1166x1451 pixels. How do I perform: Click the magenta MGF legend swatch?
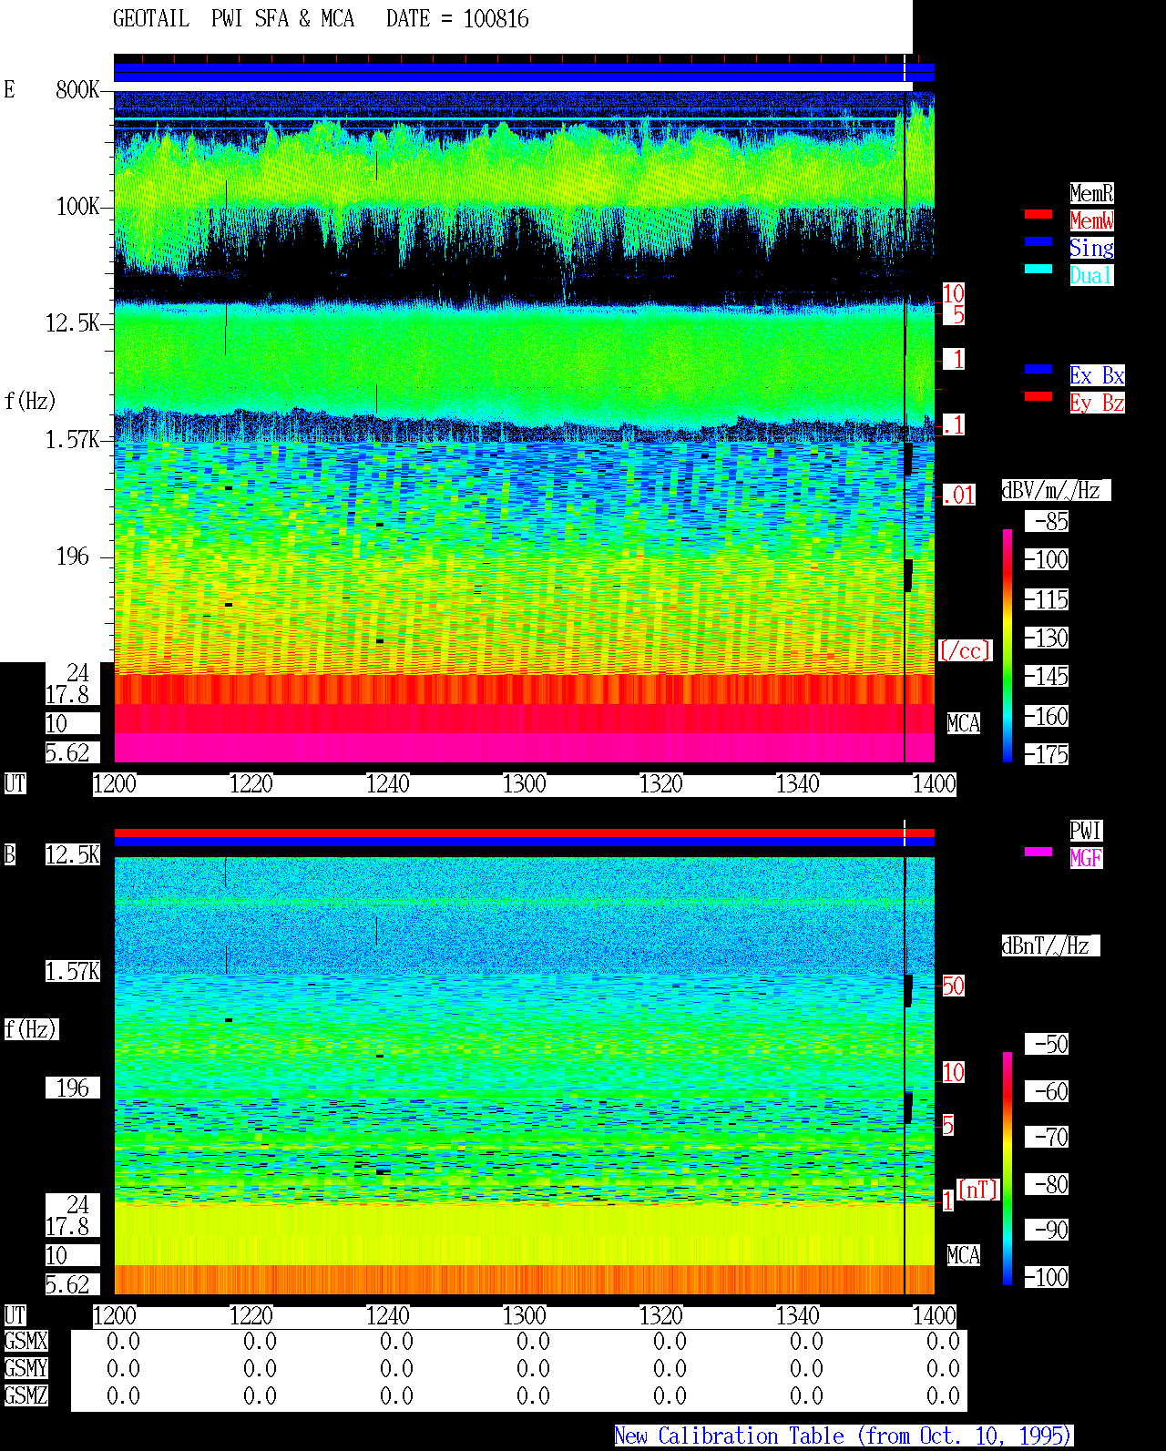coord(1038,852)
